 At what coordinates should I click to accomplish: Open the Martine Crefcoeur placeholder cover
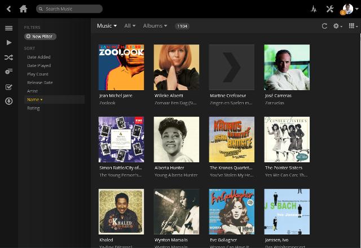pos(232,67)
